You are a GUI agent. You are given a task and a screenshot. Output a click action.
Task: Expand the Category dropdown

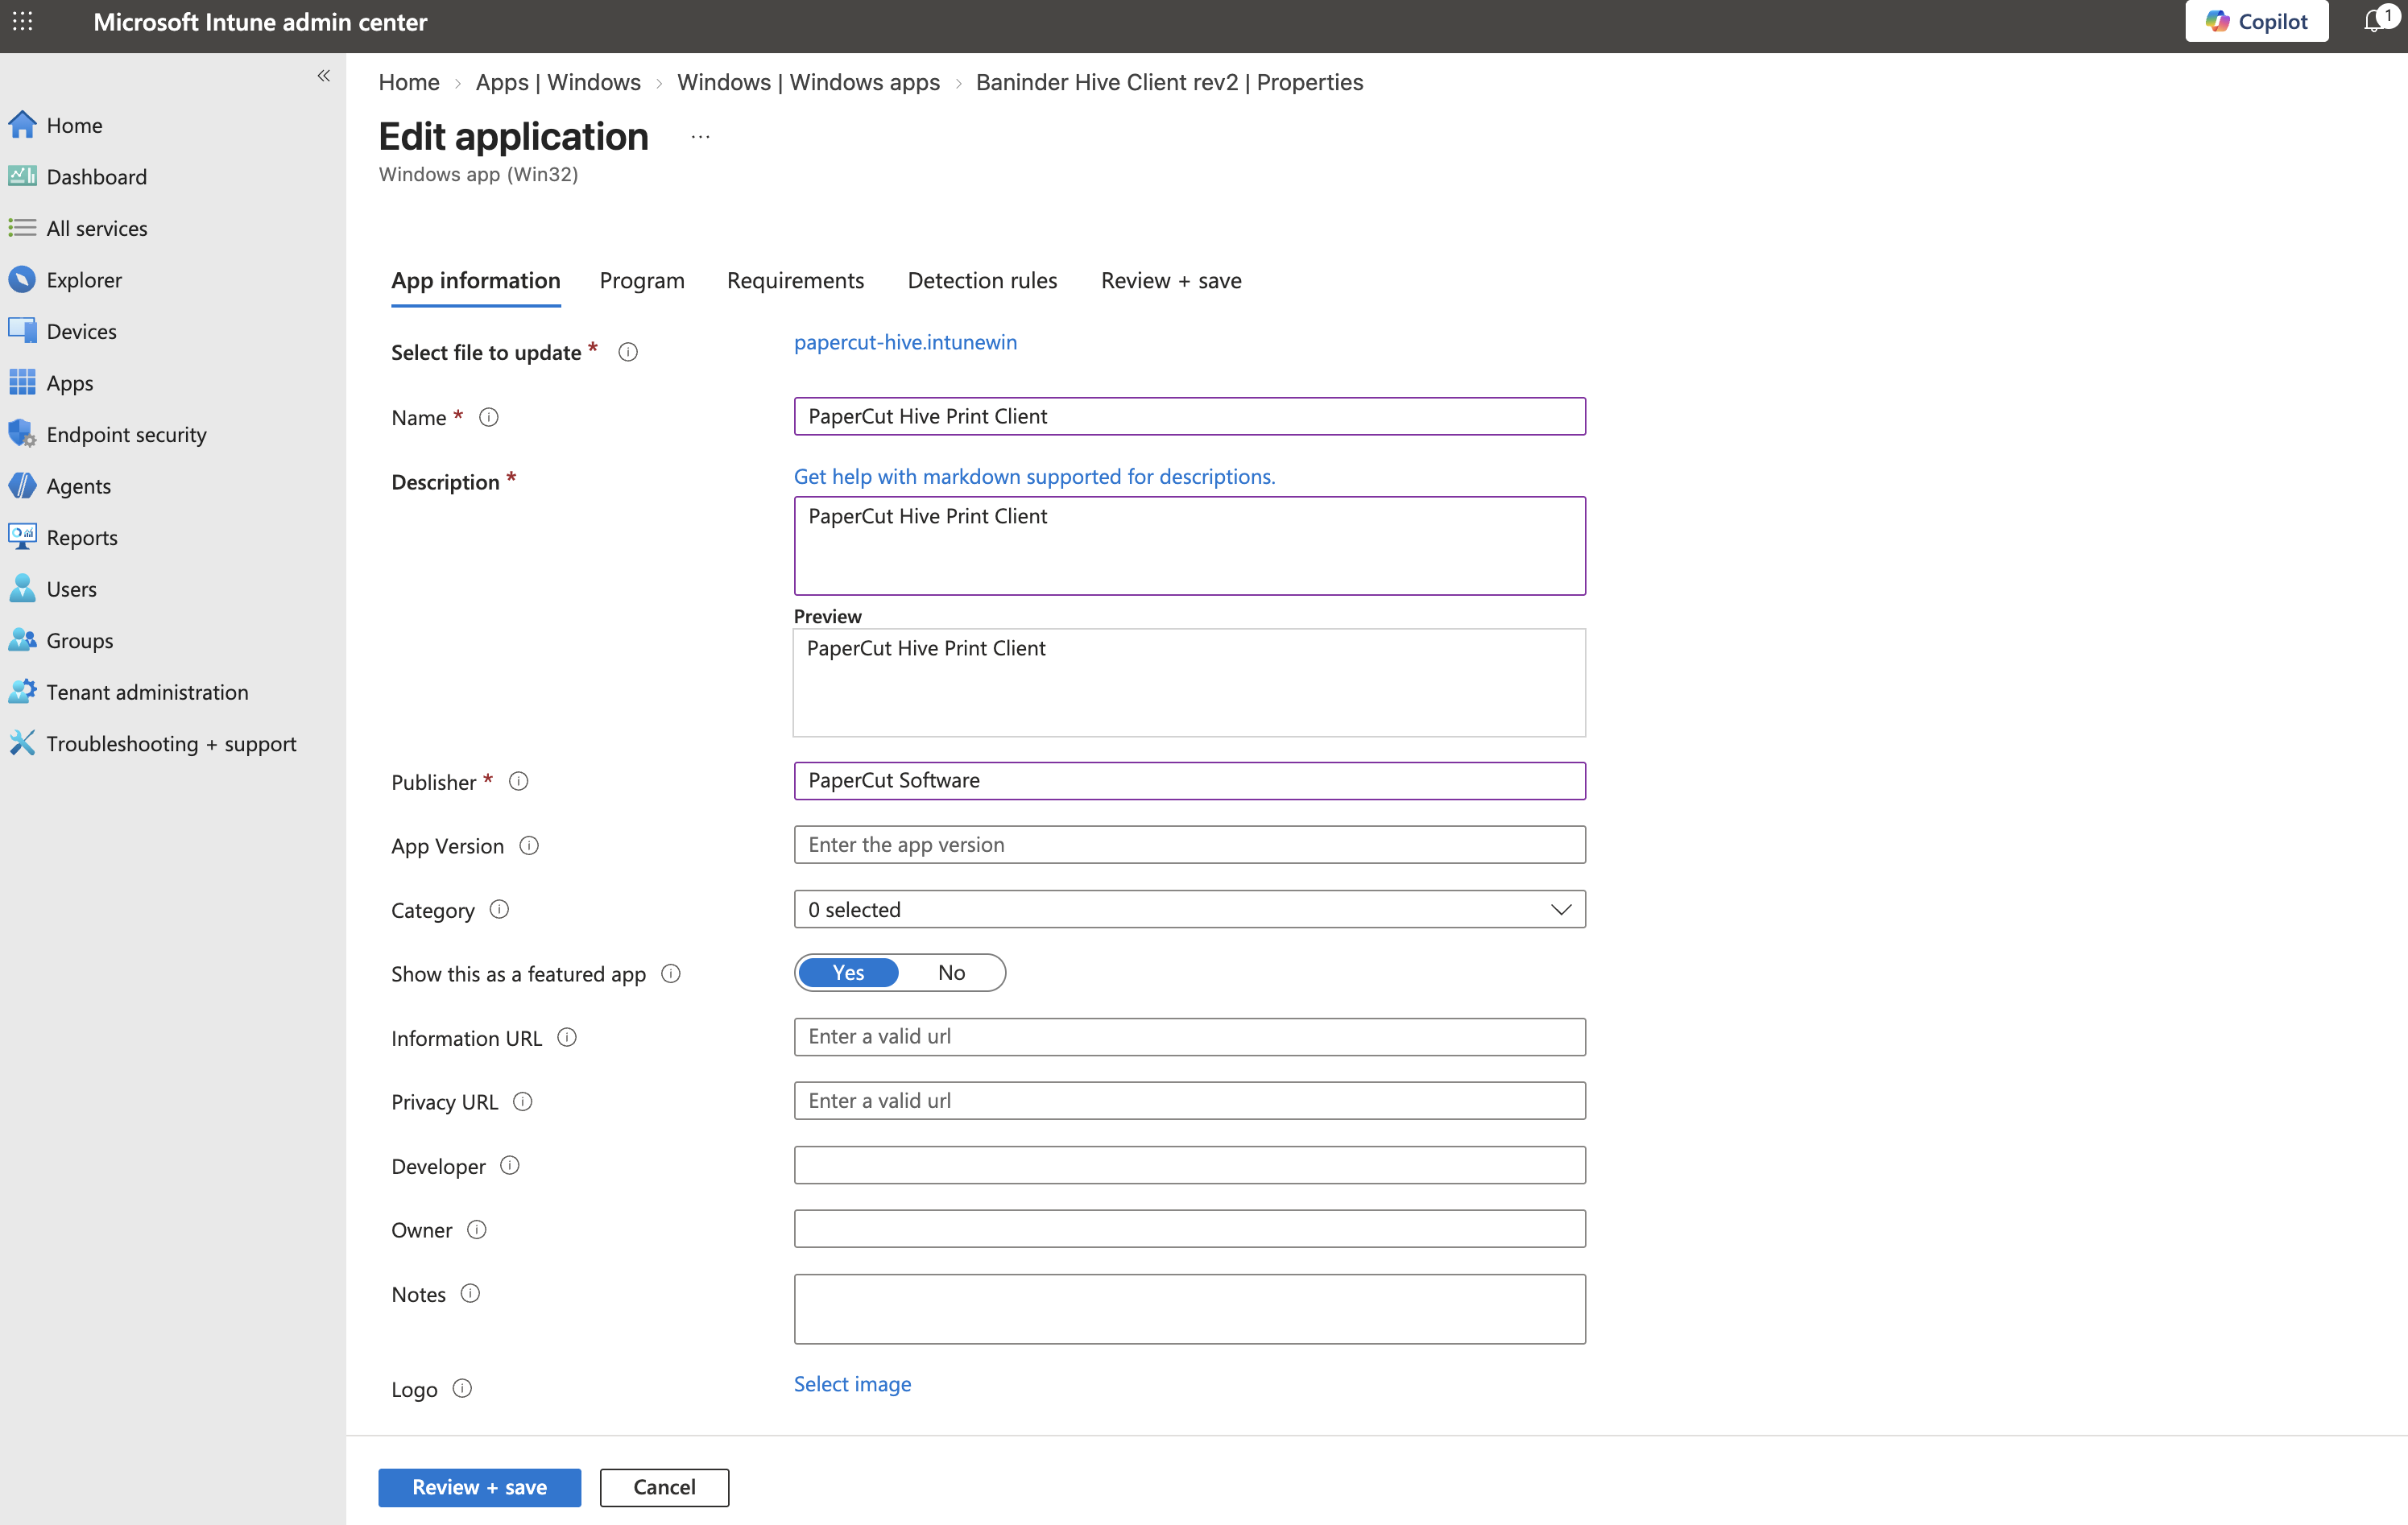(x=1189, y=909)
